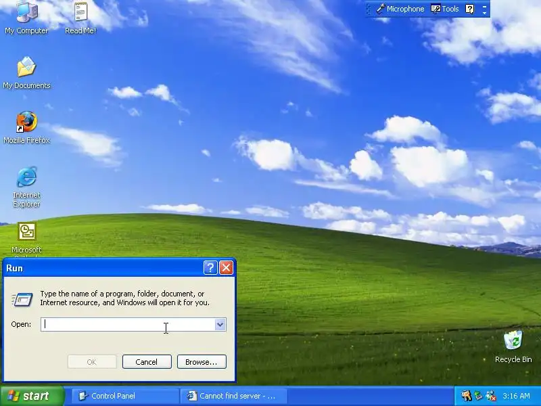This screenshot has height=406, width=541.
Task: Click the network connection error tray icon
Action: [491, 396]
